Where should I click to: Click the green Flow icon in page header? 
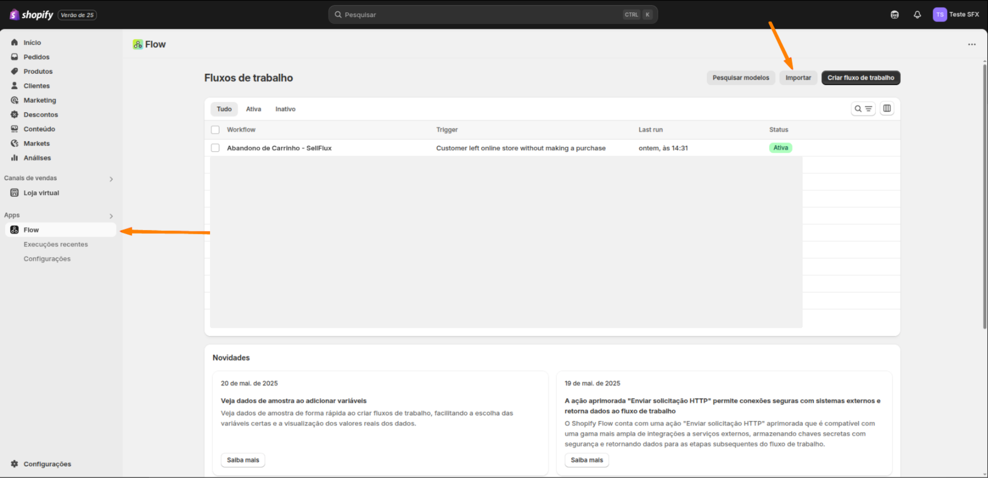pos(138,44)
